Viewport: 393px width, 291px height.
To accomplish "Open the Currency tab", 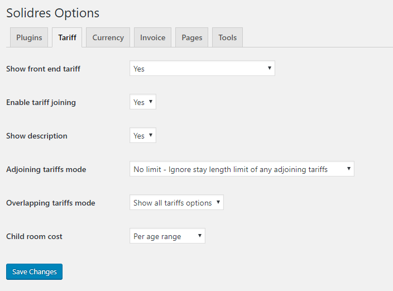I will tap(108, 37).
